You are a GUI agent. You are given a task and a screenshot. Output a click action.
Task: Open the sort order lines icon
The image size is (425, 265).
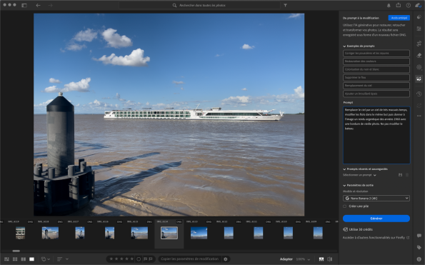[x=59, y=259]
